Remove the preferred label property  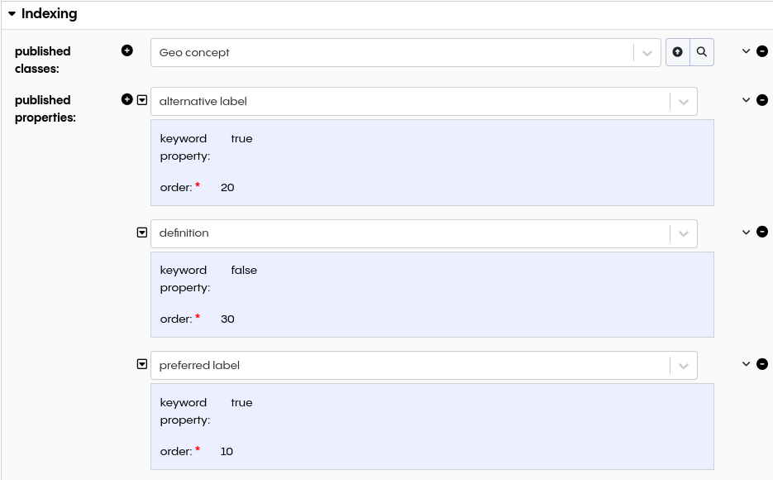pos(761,363)
